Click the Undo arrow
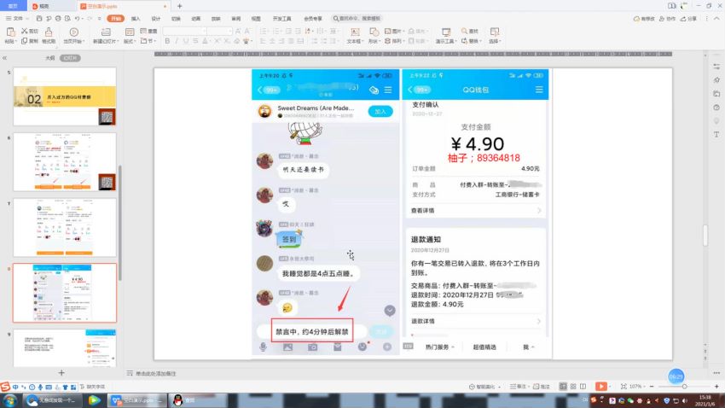Viewport: 725px width, 408px height. pos(78,19)
